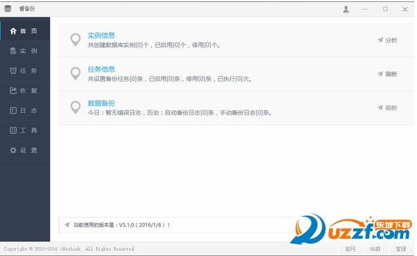Screen dimensions: 417x256
Task: Click text 今日：暂无错误日志
Action: (114, 112)
